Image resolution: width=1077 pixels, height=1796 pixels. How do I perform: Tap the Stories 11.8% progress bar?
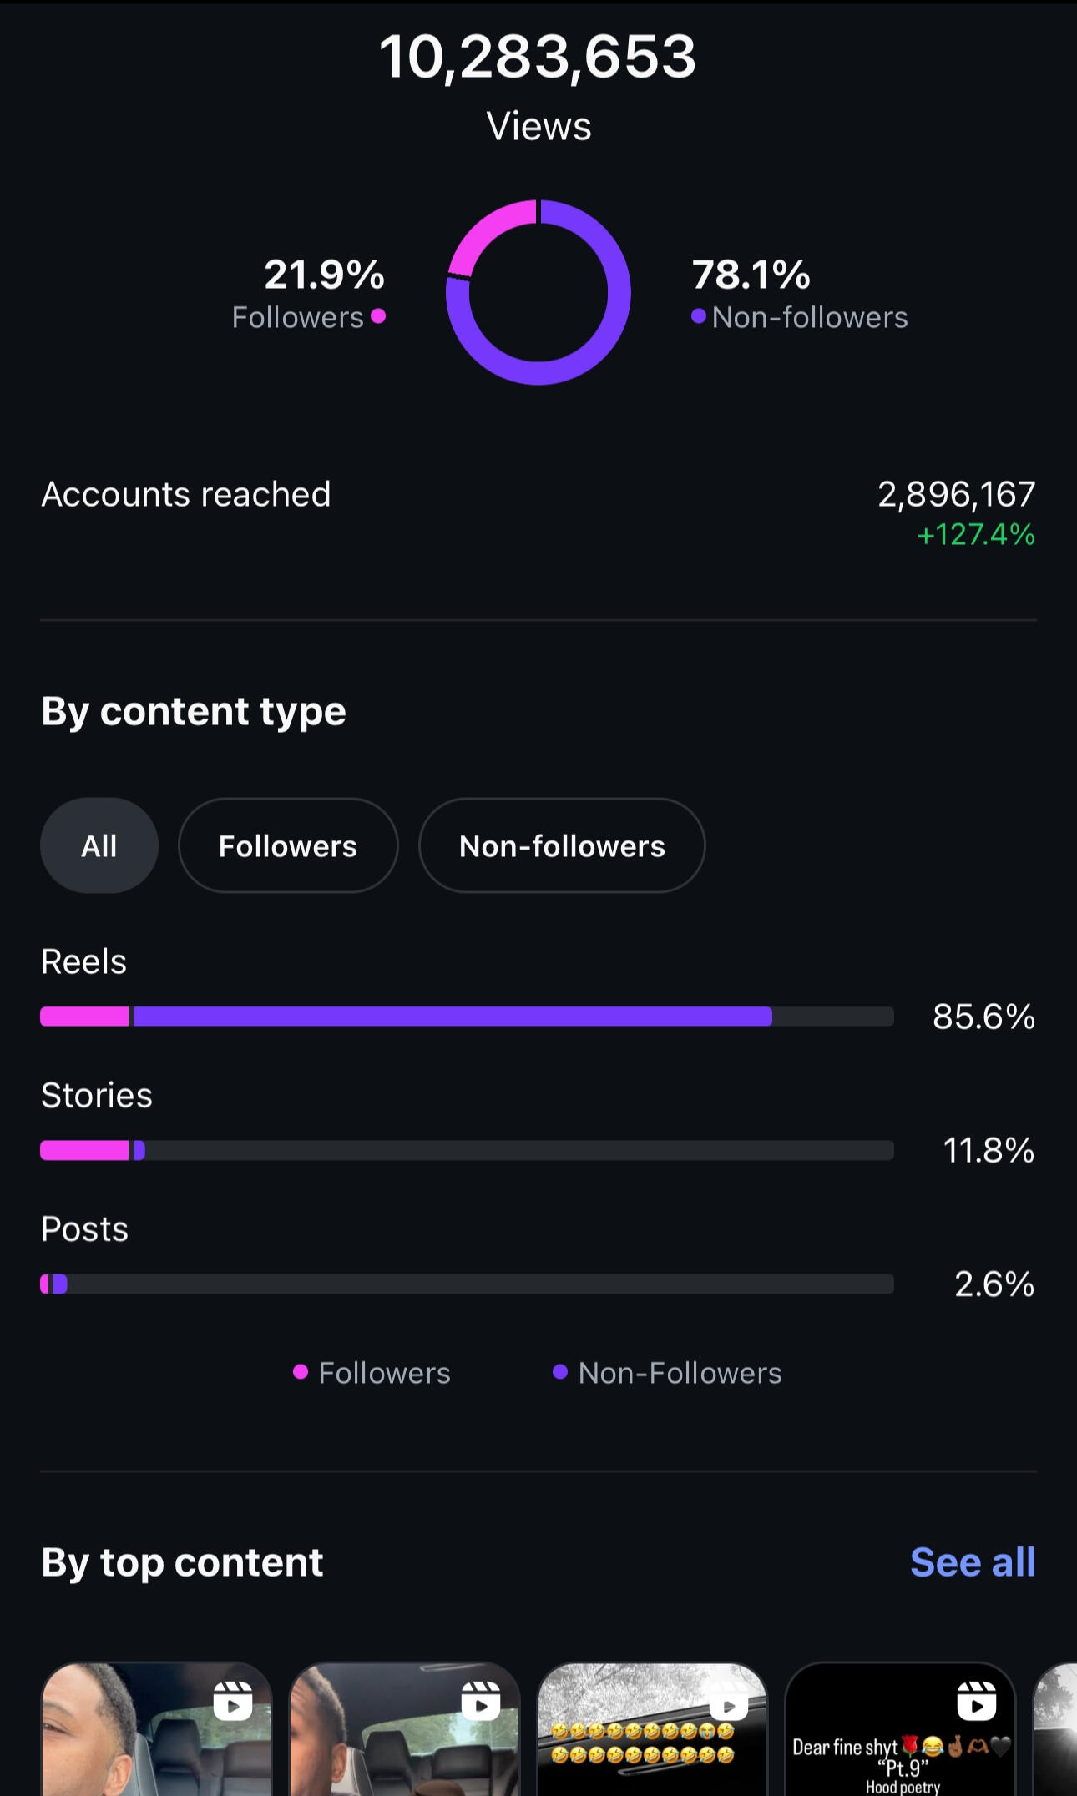467,1150
